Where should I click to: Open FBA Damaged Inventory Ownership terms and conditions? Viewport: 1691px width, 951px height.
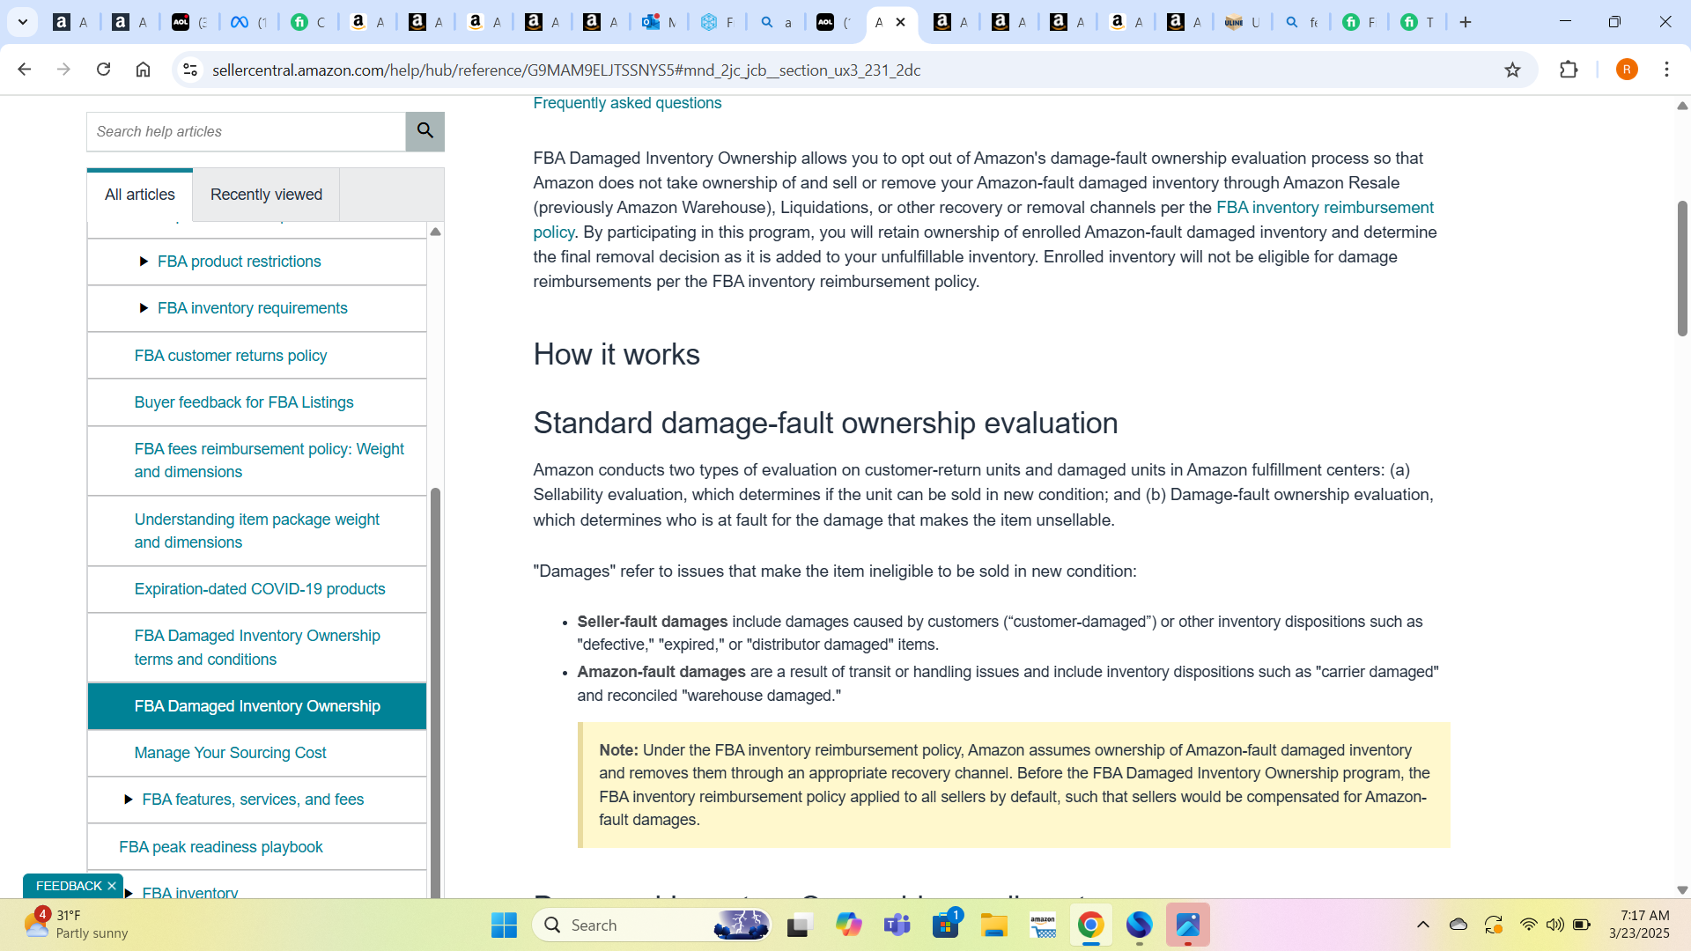(257, 647)
